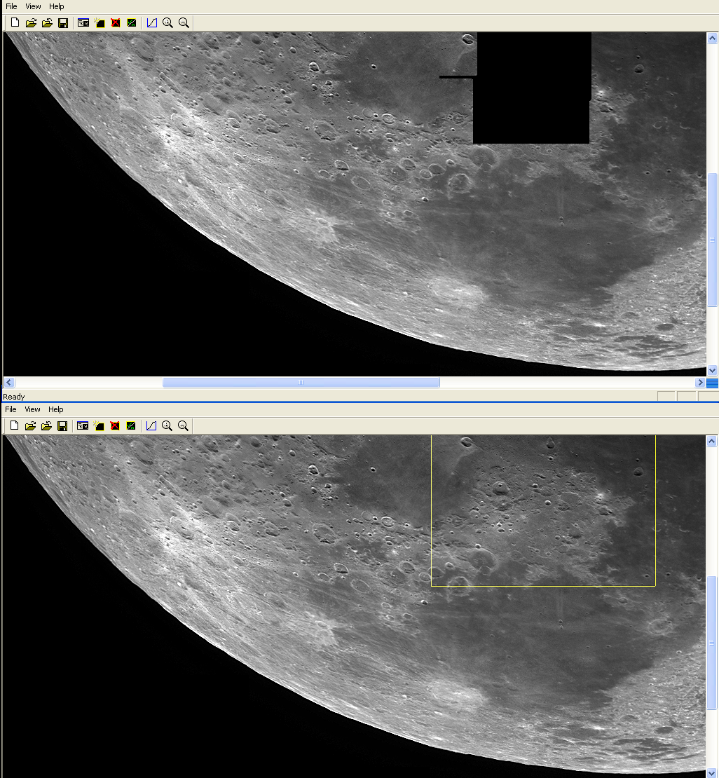The image size is (719, 778).
Task: Open the settings dialog icon in the bottom window
Action: (83, 425)
